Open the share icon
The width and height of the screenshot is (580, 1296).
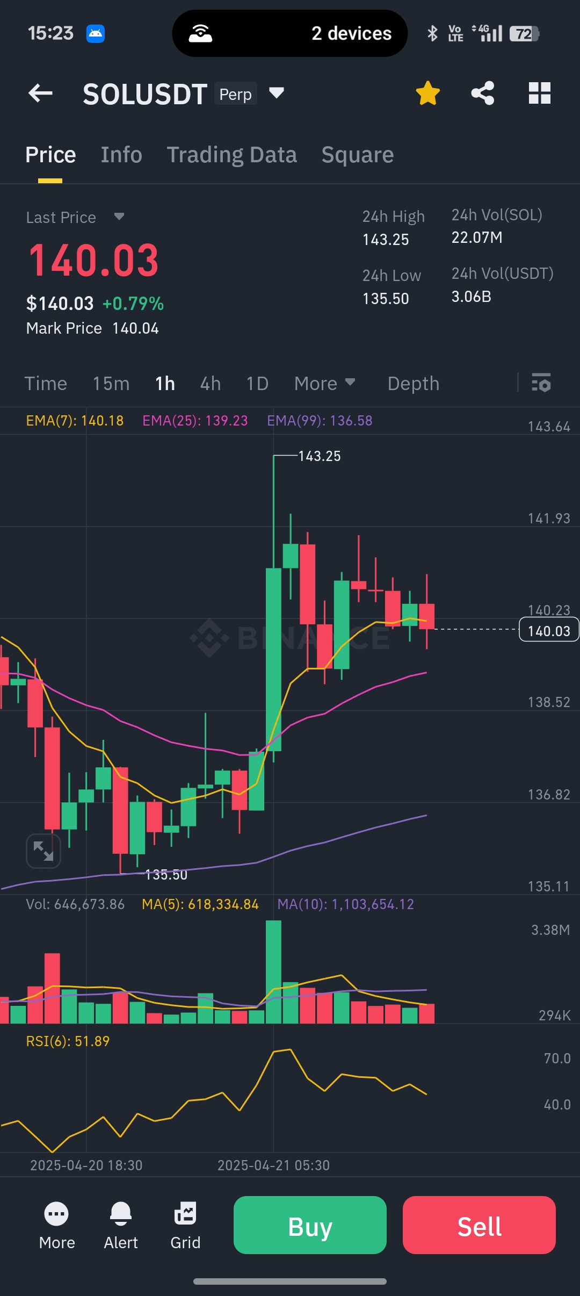(483, 93)
